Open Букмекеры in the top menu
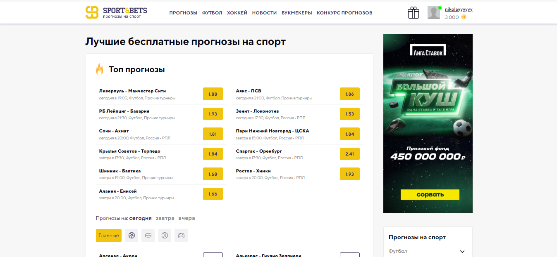This screenshot has width=557, height=257. (x=297, y=13)
